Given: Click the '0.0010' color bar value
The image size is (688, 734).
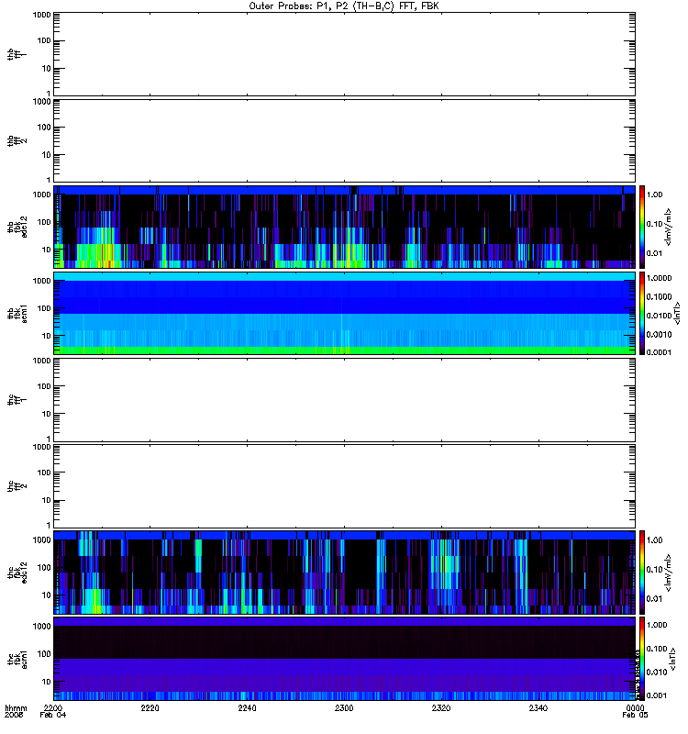Looking at the screenshot, I should (659, 334).
